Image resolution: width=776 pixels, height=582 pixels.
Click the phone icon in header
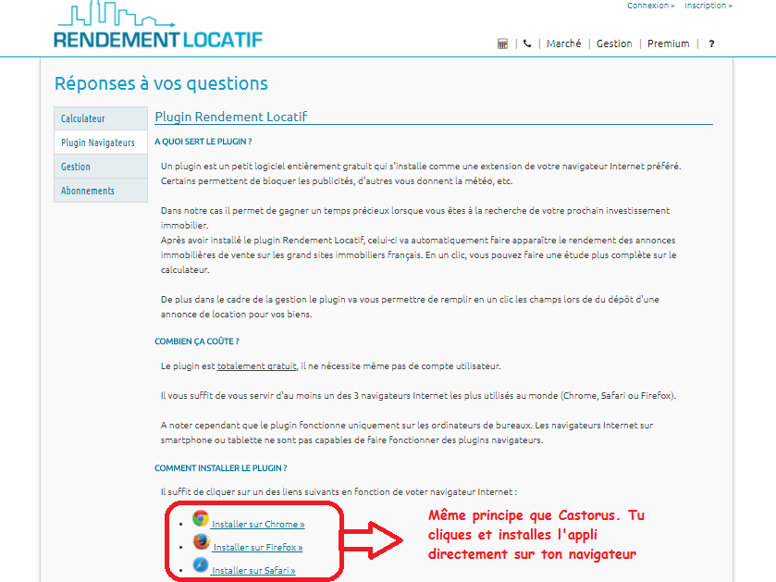pos(527,43)
